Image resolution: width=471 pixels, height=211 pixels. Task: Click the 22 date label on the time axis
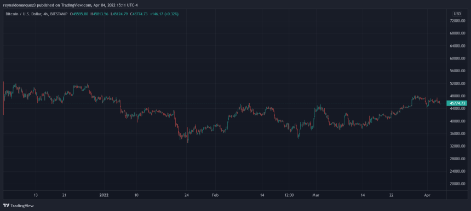392,195
